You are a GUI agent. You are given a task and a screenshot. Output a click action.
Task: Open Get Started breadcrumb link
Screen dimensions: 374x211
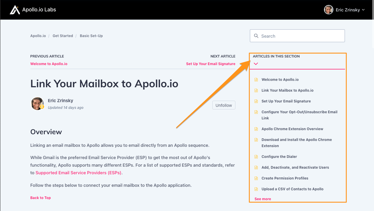[x=63, y=36]
